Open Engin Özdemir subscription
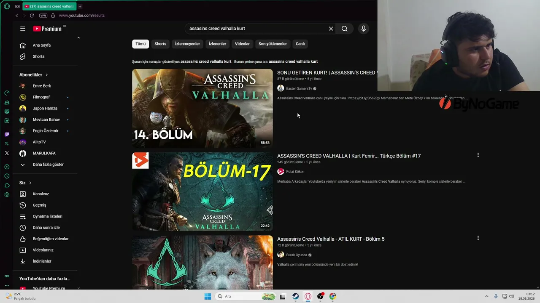 [46, 131]
